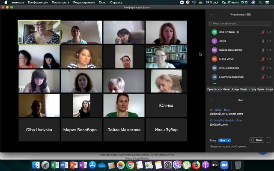This screenshot has width=274, height=171.
Task: Toggle Jolita's microphone icon
Action: point(263,41)
